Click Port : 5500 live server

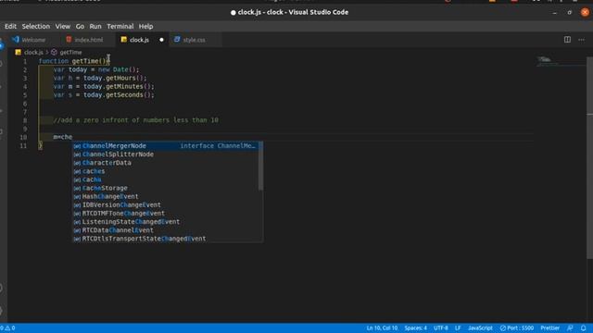point(517,328)
